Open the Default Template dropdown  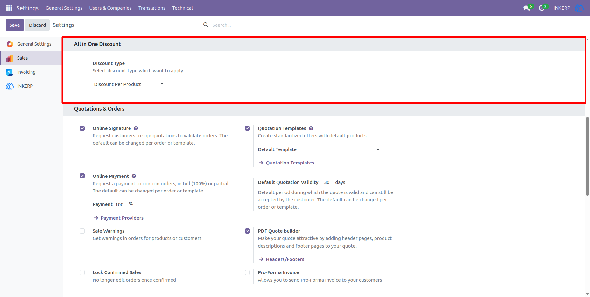click(340, 149)
